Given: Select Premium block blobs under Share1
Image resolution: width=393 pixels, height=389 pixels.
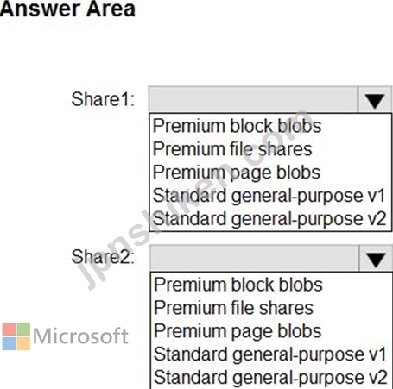Looking at the screenshot, I should [237, 126].
